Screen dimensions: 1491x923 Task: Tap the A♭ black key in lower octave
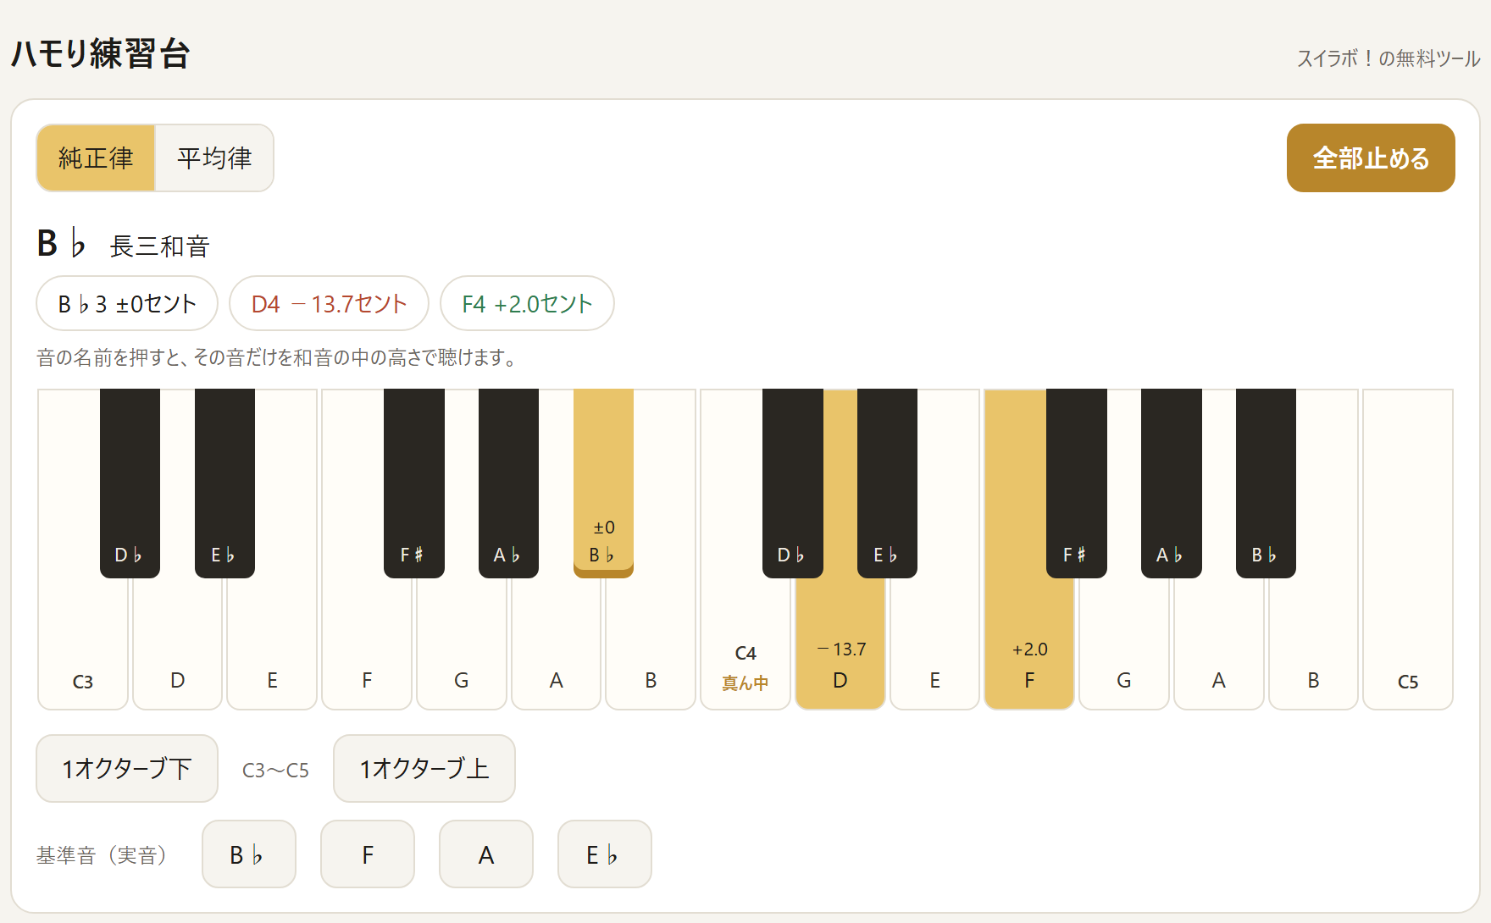tap(508, 483)
